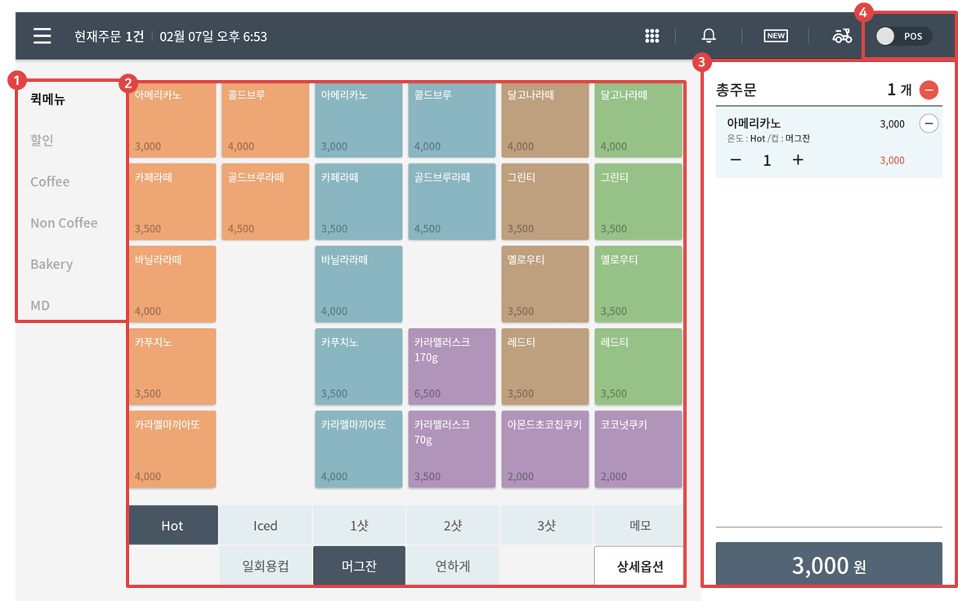Image resolution: width=958 pixels, height=601 pixels.
Task: Add blue 카푸치노 tile
Action: pos(359,366)
